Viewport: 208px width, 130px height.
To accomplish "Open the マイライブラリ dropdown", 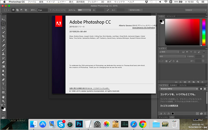I will pos(179,89).
